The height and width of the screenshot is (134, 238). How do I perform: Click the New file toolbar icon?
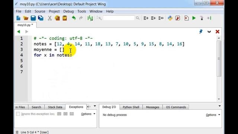point(18,18)
